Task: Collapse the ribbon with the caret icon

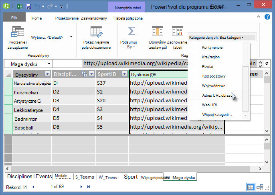Action: tap(258, 17)
